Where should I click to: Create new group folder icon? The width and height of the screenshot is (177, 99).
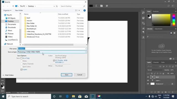(x=166, y=92)
